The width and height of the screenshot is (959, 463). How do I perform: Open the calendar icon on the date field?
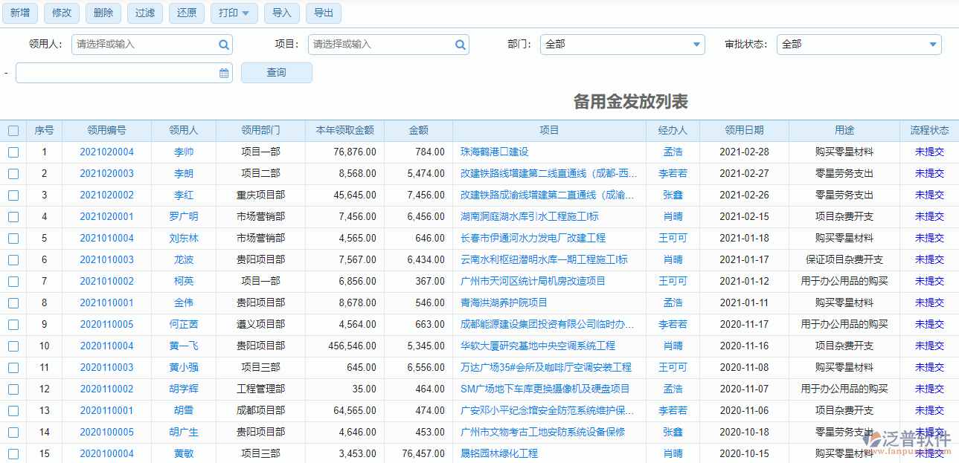[x=221, y=72]
